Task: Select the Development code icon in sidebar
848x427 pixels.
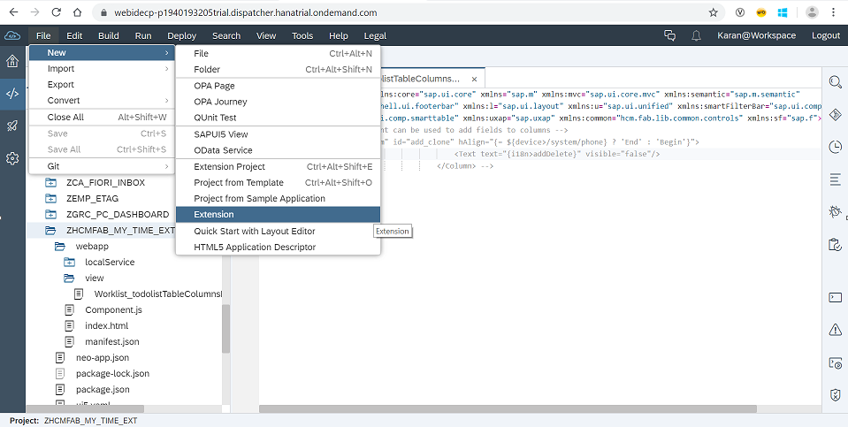Action: click(x=12, y=94)
